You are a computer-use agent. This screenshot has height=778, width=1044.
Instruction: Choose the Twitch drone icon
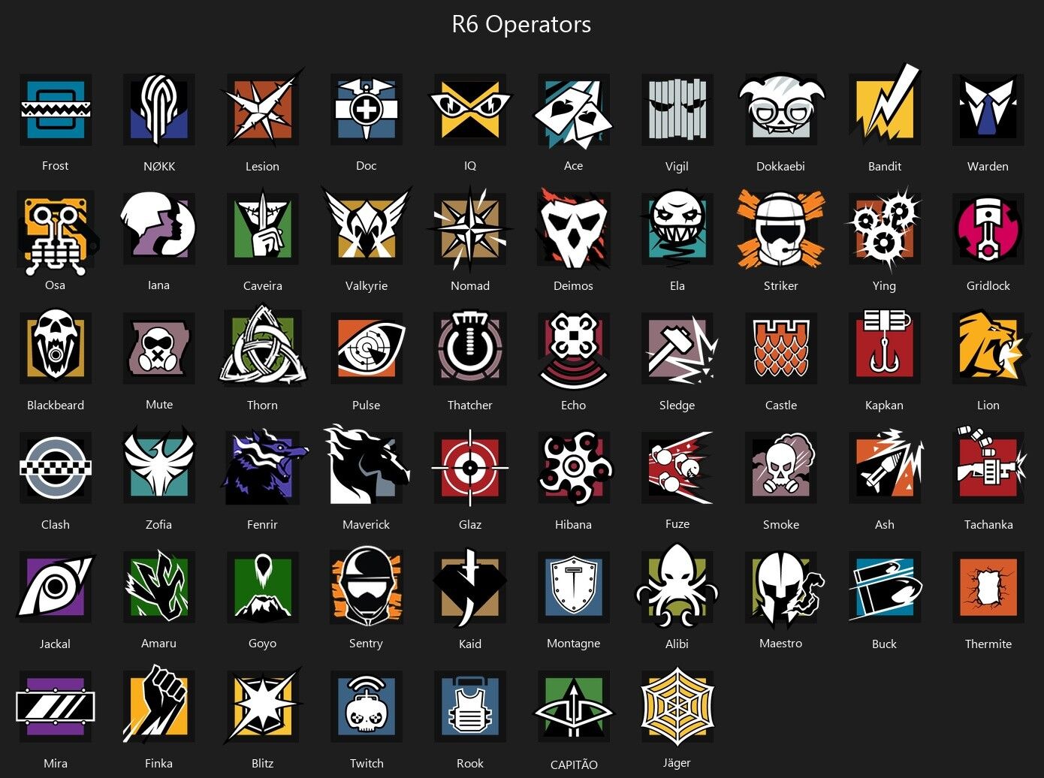367,706
